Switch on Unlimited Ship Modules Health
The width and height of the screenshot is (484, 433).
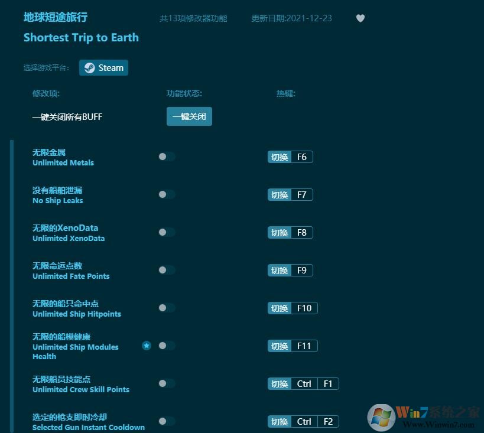click(167, 346)
